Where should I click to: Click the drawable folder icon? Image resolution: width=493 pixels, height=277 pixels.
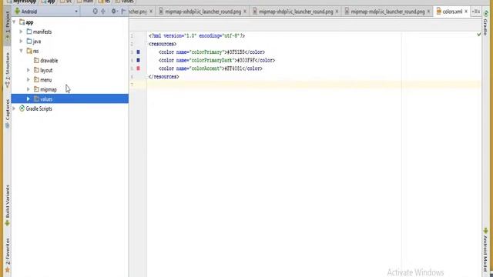(x=36, y=60)
